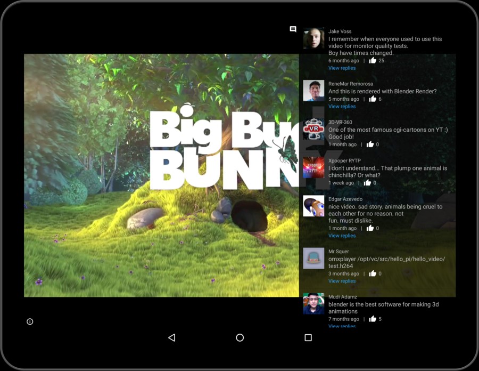Tap the omxplayer command comment
The width and height of the screenshot is (479, 371).
[x=387, y=262]
